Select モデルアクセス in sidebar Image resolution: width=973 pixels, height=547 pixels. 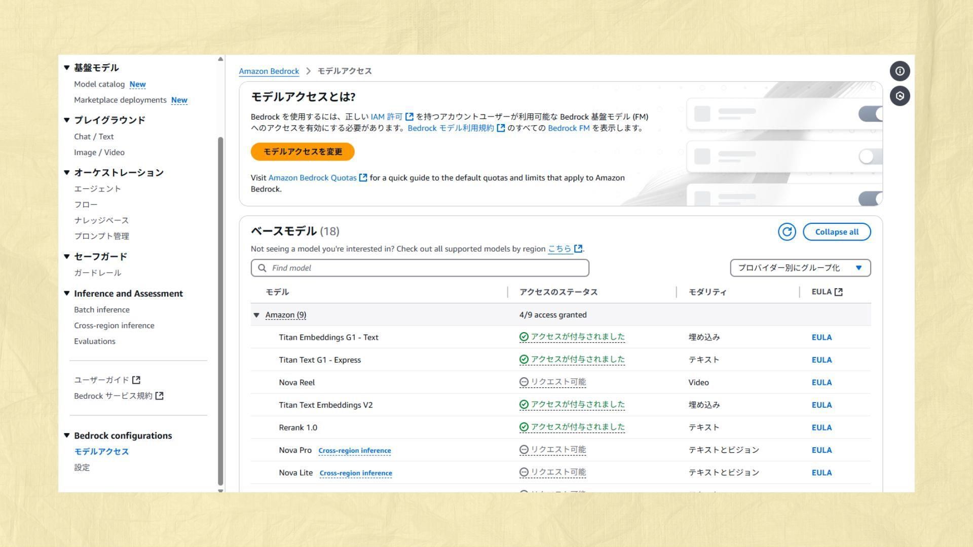(x=101, y=452)
